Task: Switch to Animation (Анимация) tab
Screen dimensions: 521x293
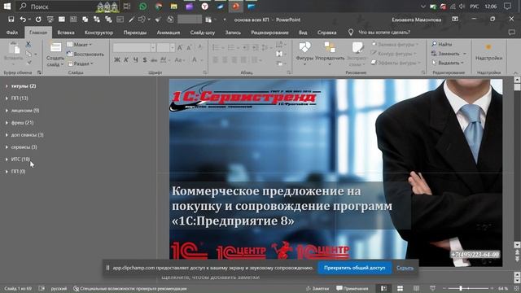Action: click(169, 33)
